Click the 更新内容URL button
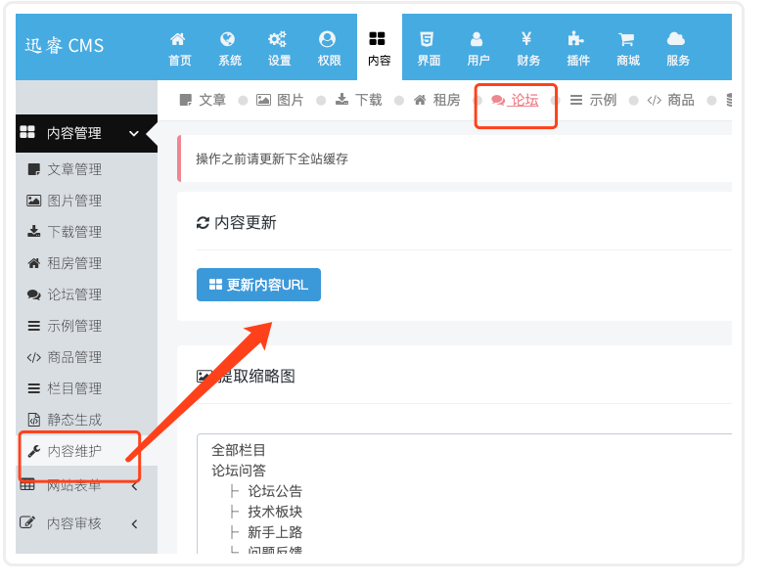This screenshot has height=586, width=773. pos(258,285)
